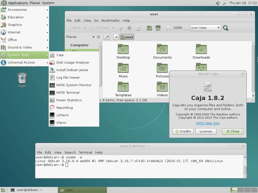258x193 pixels.
Task: Click the Reportbug Debian swirl icon
Action: pos(52,108)
